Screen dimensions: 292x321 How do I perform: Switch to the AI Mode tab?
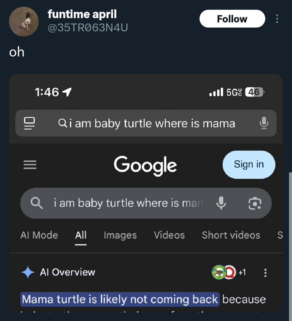click(x=39, y=235)
